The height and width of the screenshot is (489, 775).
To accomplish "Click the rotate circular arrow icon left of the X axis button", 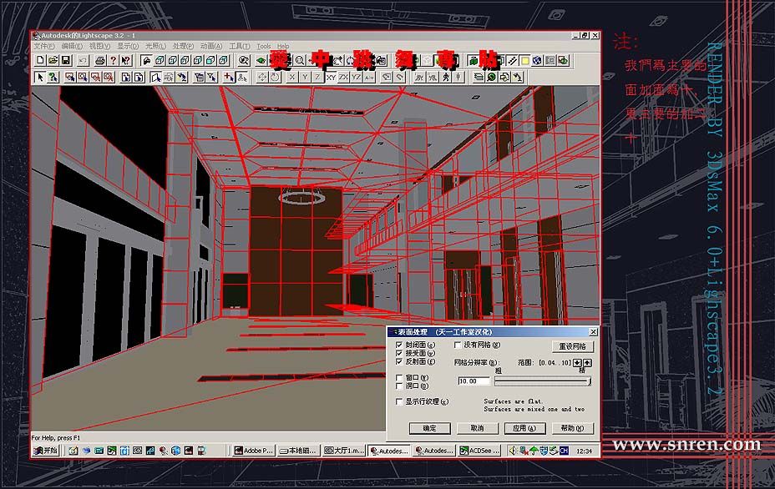I will click(x=275, y=77).
